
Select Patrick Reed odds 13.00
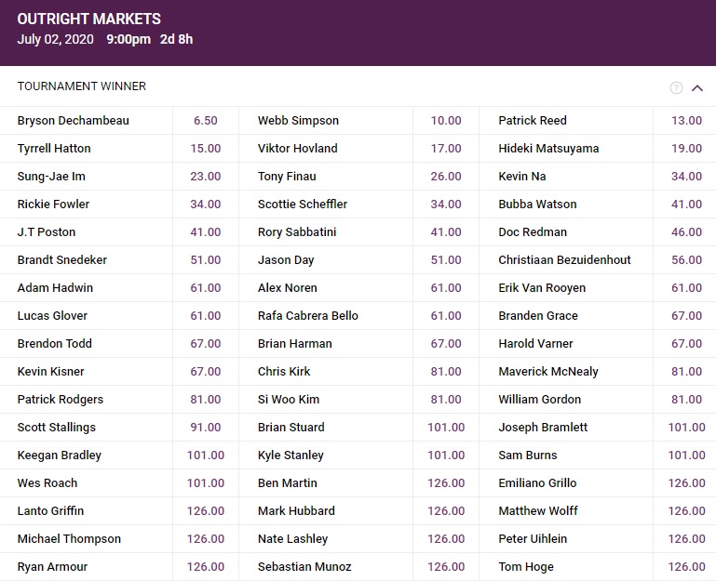686,121
